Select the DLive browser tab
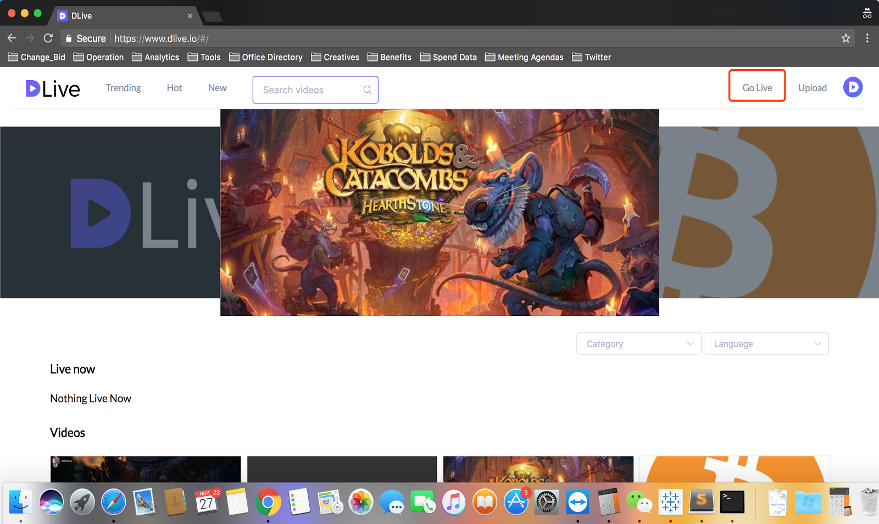Viewport: 879px width, 524px height. [125, 16]
